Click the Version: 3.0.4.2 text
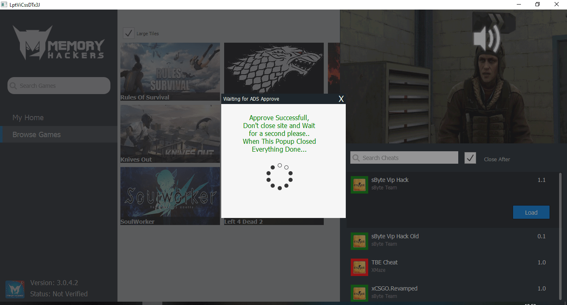Viewport: 567px width, 305px height. pyautogui.click(x=54, y=283)
